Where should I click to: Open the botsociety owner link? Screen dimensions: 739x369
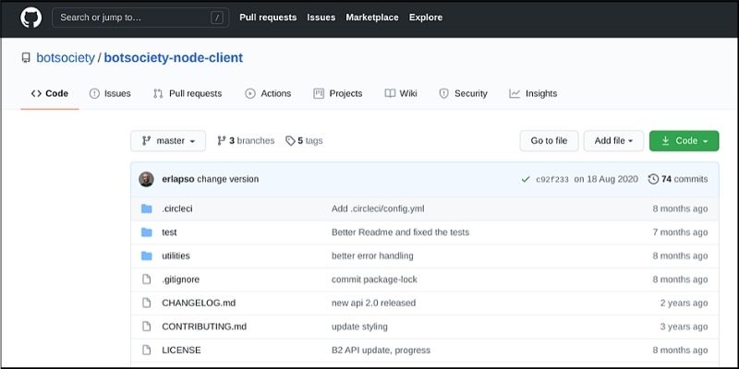(66, 58)
